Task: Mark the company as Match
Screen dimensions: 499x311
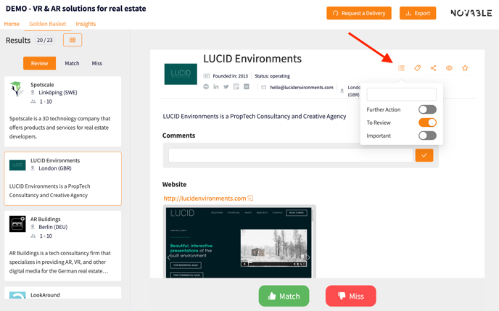Action: click(284, 296)
